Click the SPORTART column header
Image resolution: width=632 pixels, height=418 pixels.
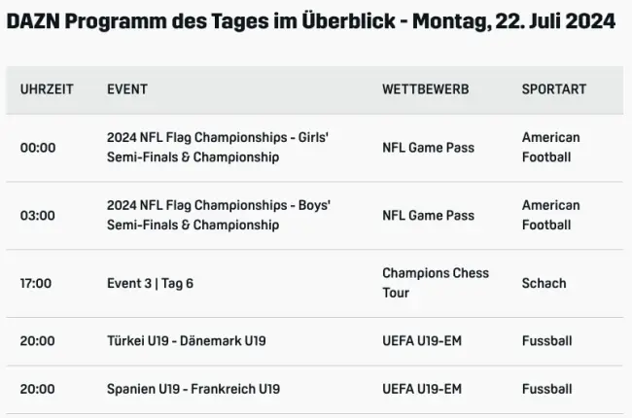[553, 89]
